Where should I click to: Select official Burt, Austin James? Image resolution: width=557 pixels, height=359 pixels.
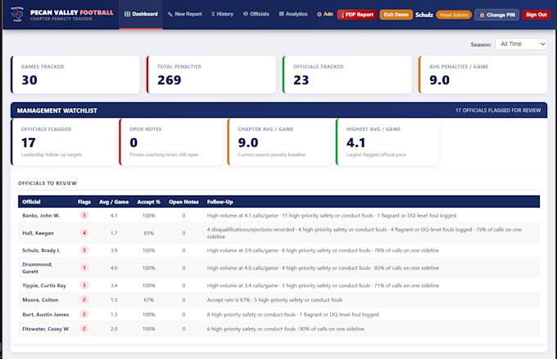click(x=46, y=314)
